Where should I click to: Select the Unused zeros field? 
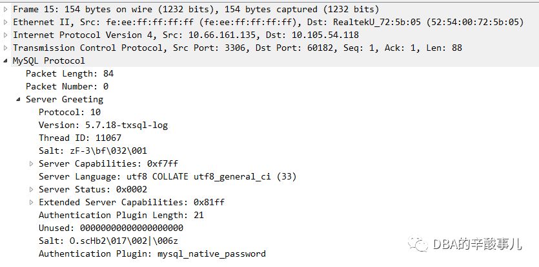click(x=110, y=228)
